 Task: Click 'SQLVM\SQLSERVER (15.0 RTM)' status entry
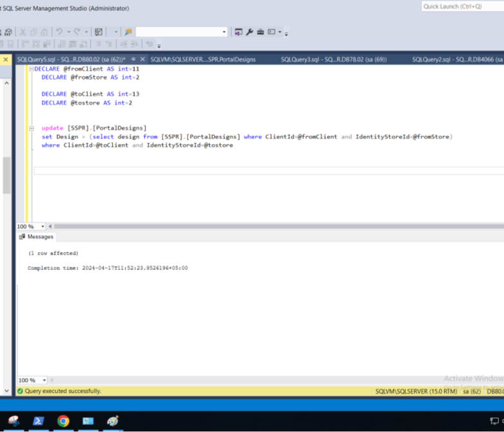tap(416, 391)
